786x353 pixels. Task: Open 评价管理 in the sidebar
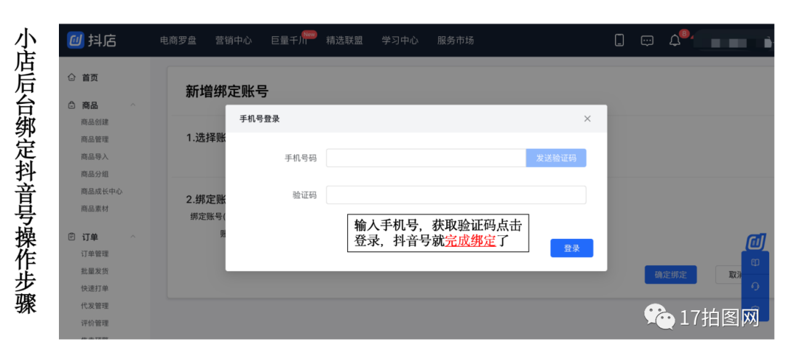[95, 323]
